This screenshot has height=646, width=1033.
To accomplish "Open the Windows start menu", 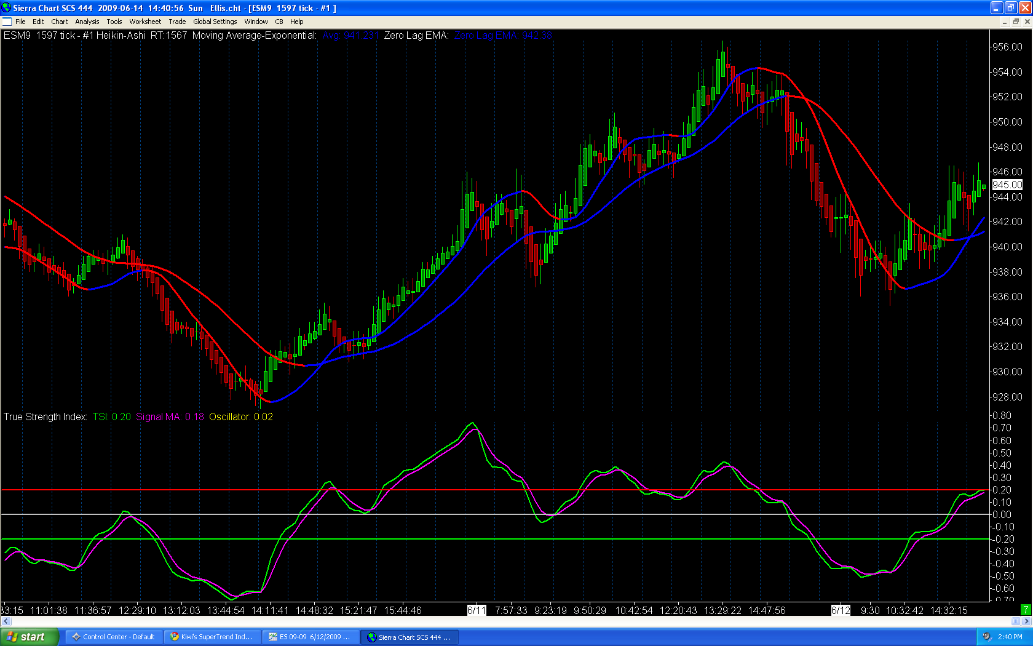I will [x=30, y=637].
